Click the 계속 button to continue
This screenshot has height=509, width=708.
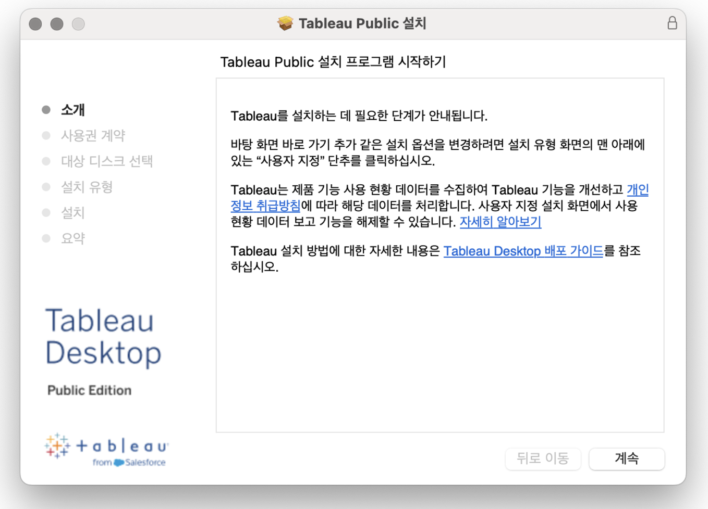[x=627, y=459]
